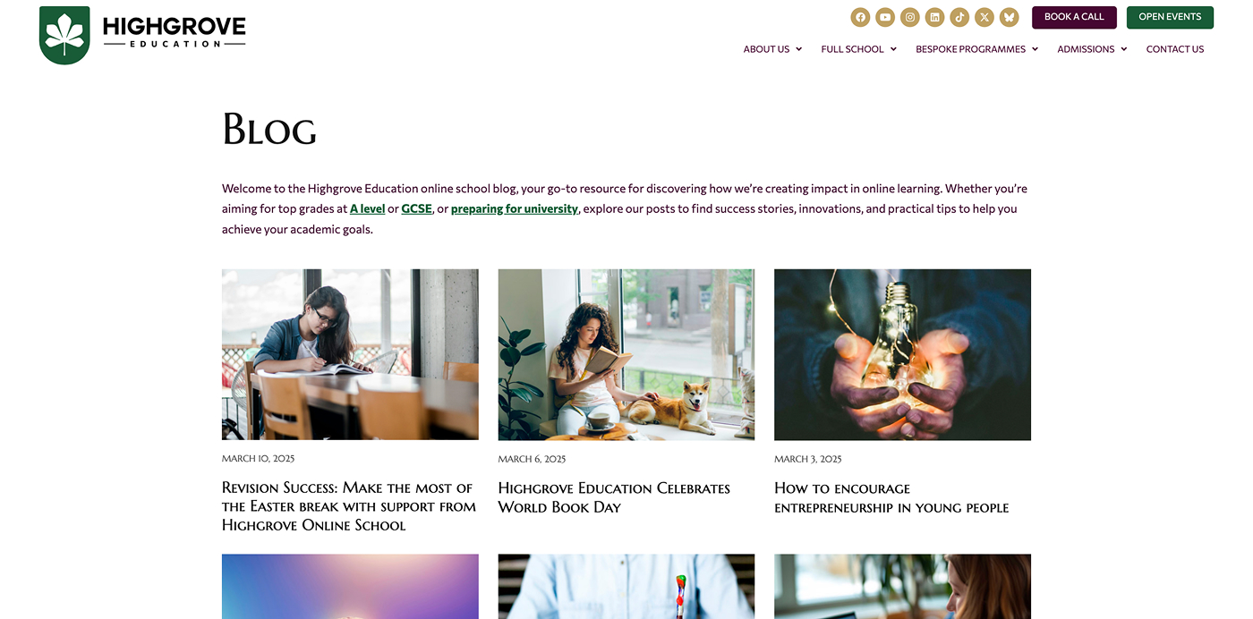The image size is (1253, 619).
Task: Click the Book a Call button
Action: tap(1074, 17)
